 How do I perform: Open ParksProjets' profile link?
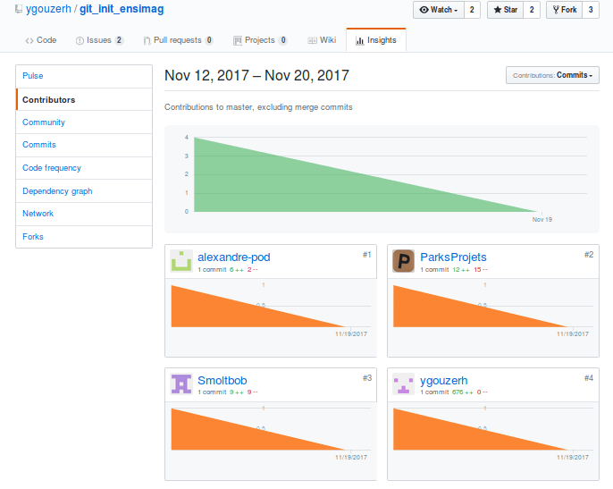tap(453, 257)
